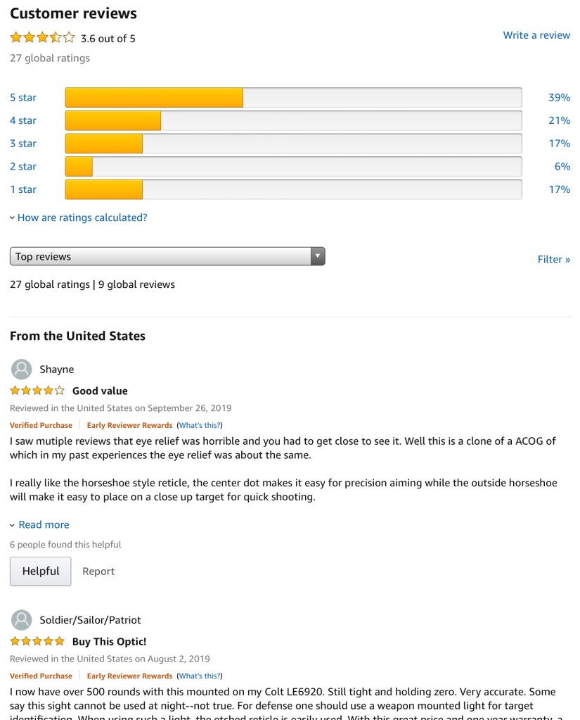Open the Good value review title
Screen dimensions: 580x720
(100, 391)
